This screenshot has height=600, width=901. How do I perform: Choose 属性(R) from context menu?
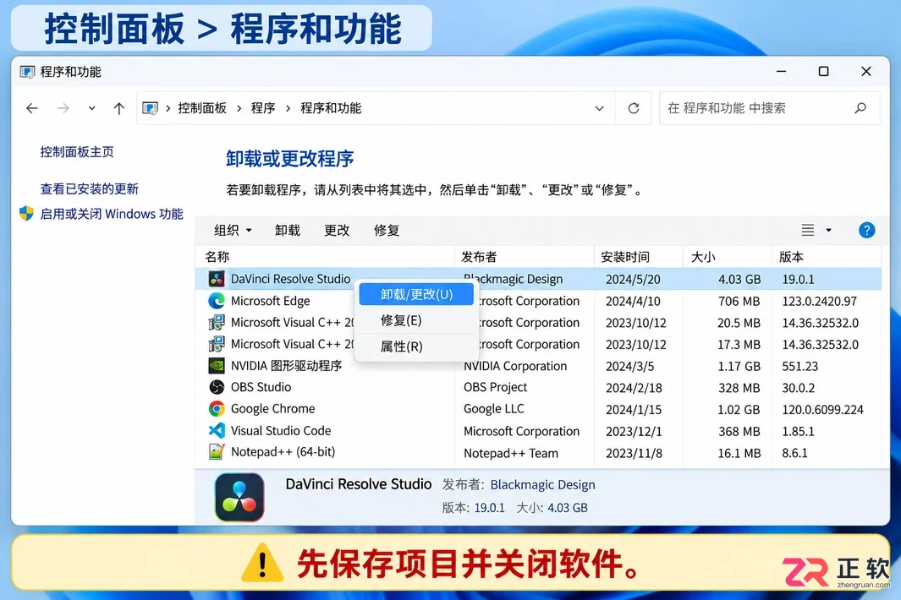pyautogui.click(x=416, y=346)
